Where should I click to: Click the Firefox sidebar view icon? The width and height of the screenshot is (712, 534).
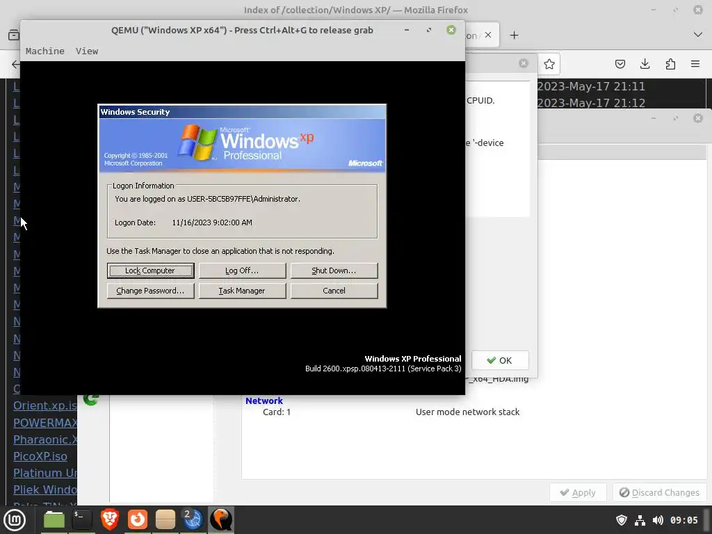tap(14, 35)
